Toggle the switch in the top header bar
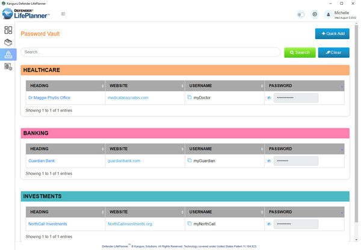The height and width of the screenshot is (250, 361). 301,14
